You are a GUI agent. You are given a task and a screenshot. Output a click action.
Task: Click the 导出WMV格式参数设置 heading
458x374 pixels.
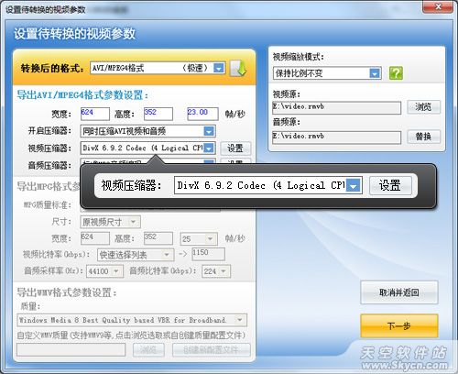click(67, 292)
